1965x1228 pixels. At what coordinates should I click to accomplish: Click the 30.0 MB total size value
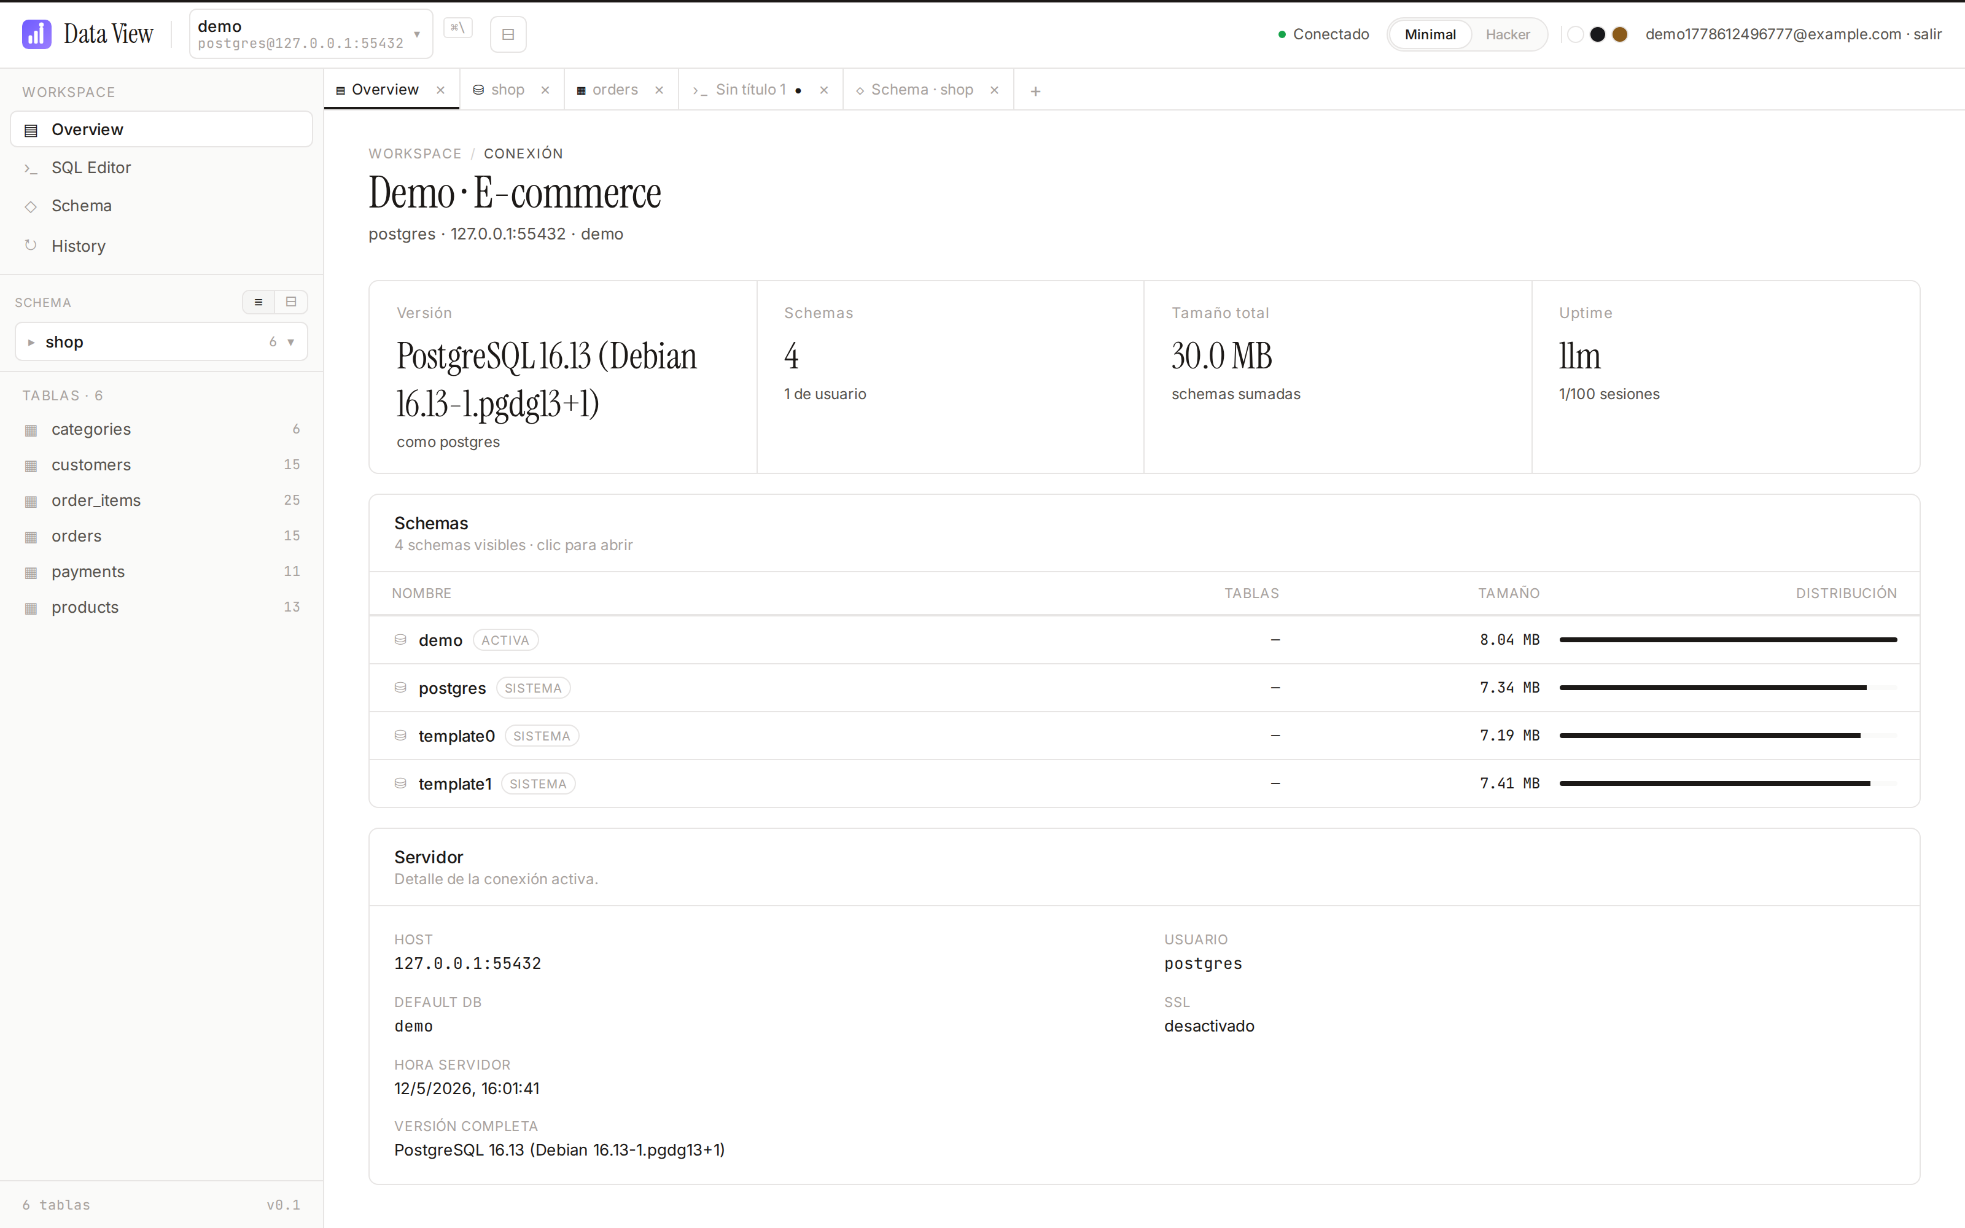[1221, 357]
